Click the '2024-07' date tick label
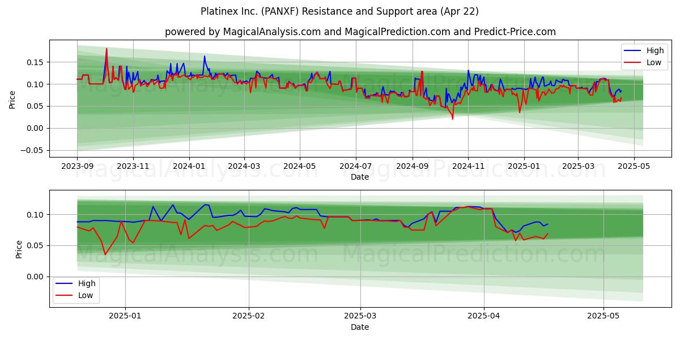 [355, 166]
